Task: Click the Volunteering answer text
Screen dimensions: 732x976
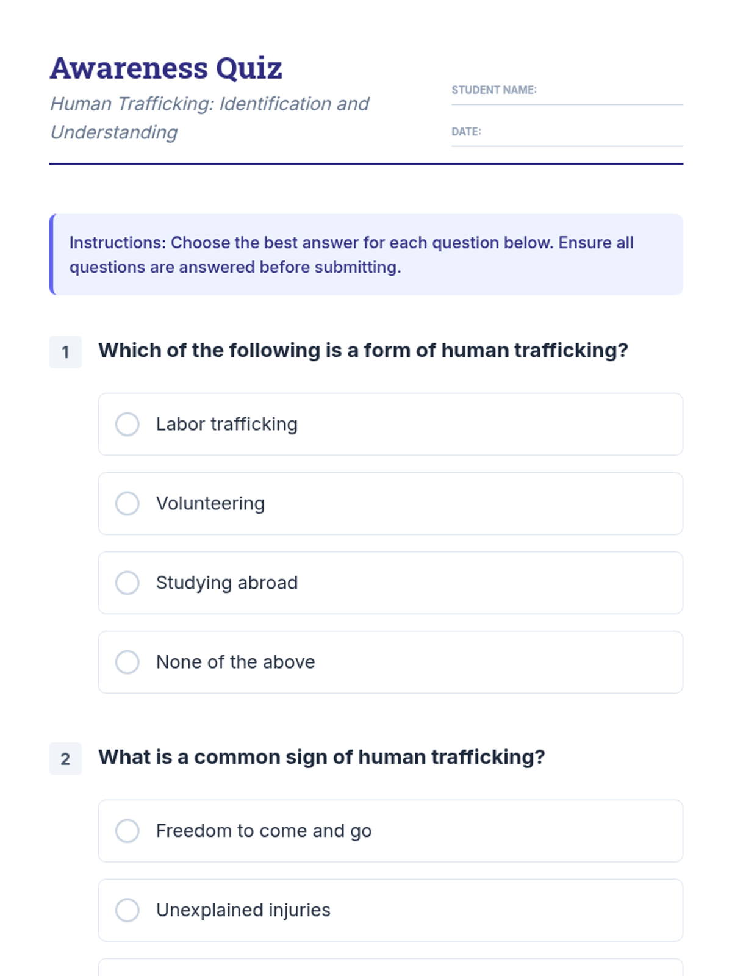Action: (x=210, y=503)
